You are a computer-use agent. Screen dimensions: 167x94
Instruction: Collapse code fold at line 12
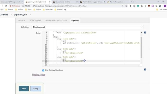(48, 49)
